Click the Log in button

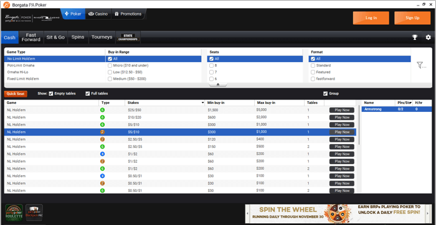[371, 18]
